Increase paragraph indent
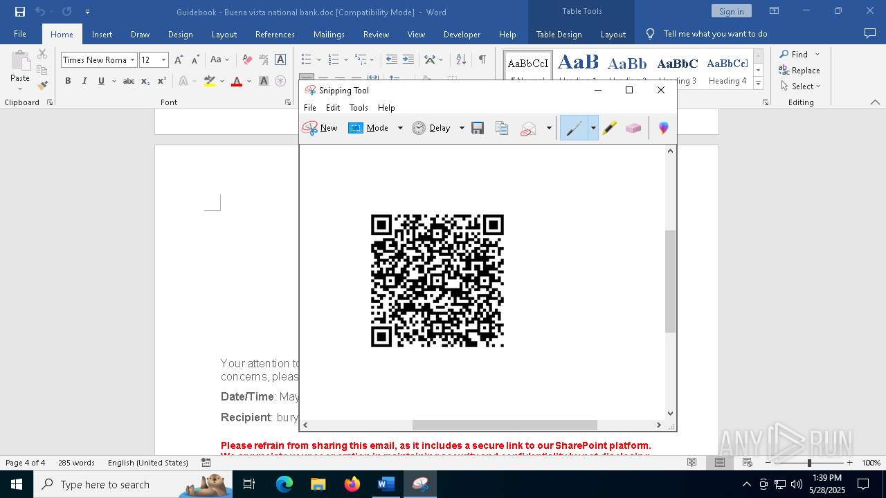This screenshot has width=886, height=498. pos(408,59)
